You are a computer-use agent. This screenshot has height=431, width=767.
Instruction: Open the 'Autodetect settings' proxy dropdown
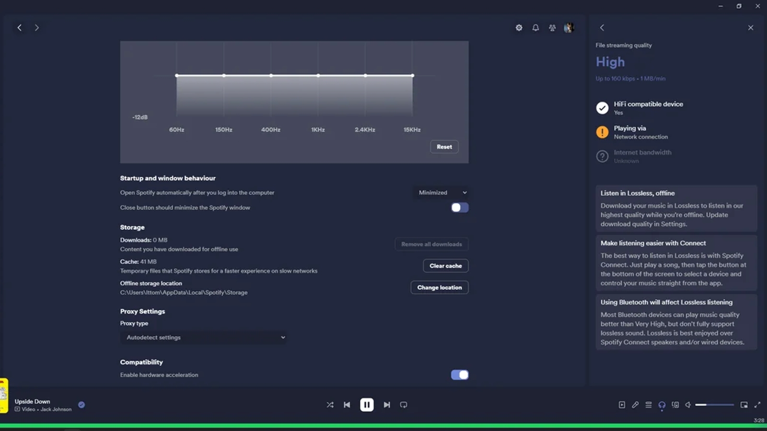click(x=203, y=337)
